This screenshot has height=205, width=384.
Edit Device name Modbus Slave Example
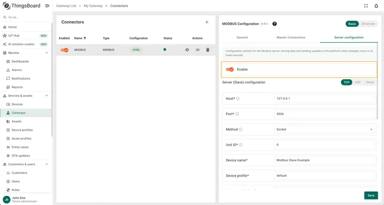[324, 160]
